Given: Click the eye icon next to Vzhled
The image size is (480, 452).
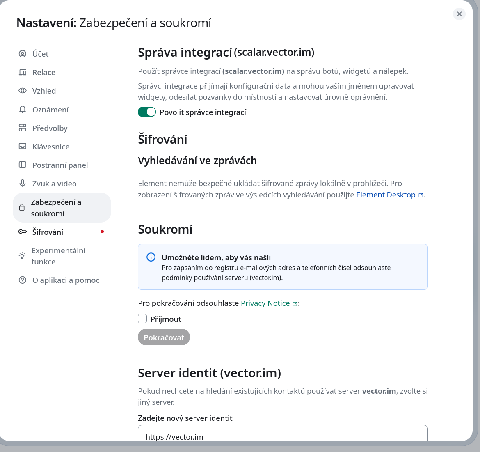Looking at the screenshot, I should (22, 91).
